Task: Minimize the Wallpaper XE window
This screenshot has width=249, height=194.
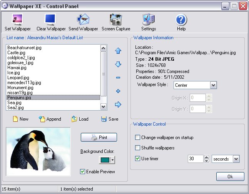Action: (225, 6)
